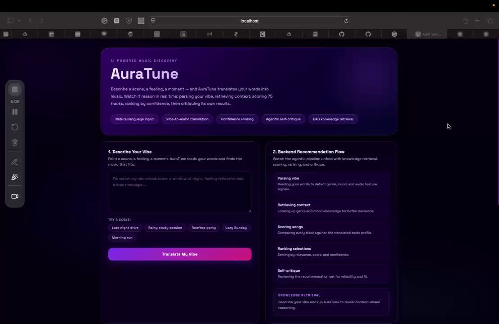The height and width of the screenshot is (324, 499).
Task: Focus the localhost address bar
Action: [249, 21]
